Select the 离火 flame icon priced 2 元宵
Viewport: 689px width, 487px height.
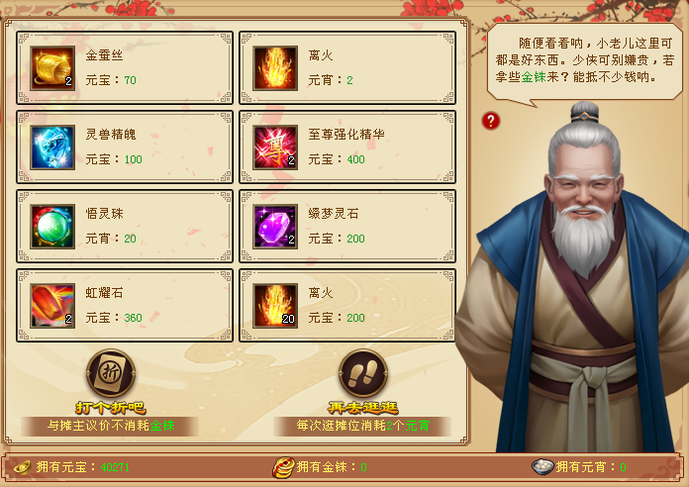tap(275, 68)
